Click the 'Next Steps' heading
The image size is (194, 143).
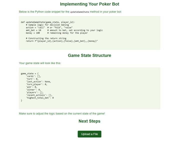pyautogui.click(x=89, y=121)
